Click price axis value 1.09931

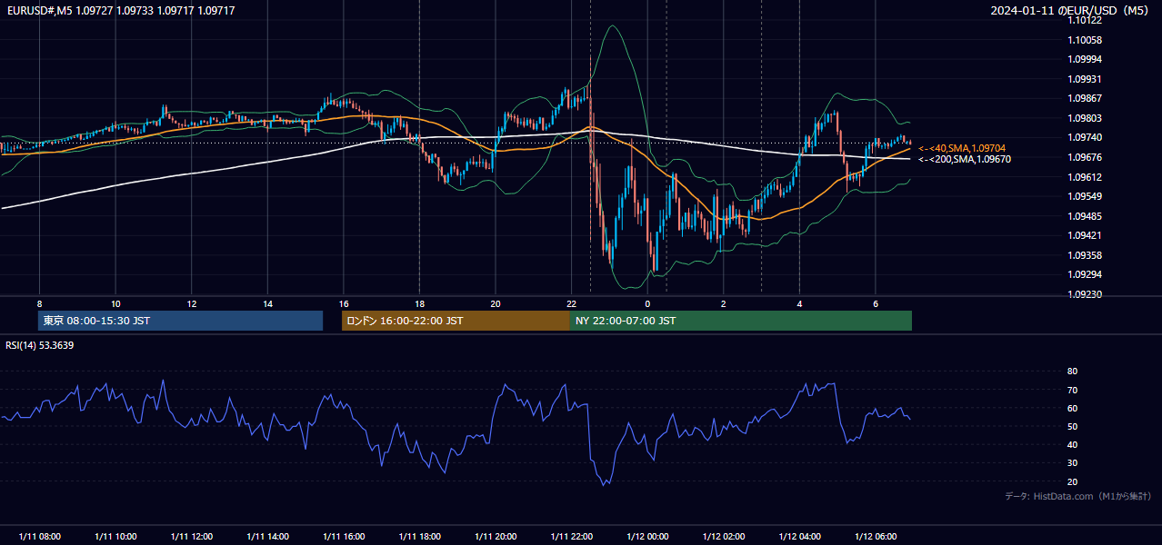point(1085,79)
